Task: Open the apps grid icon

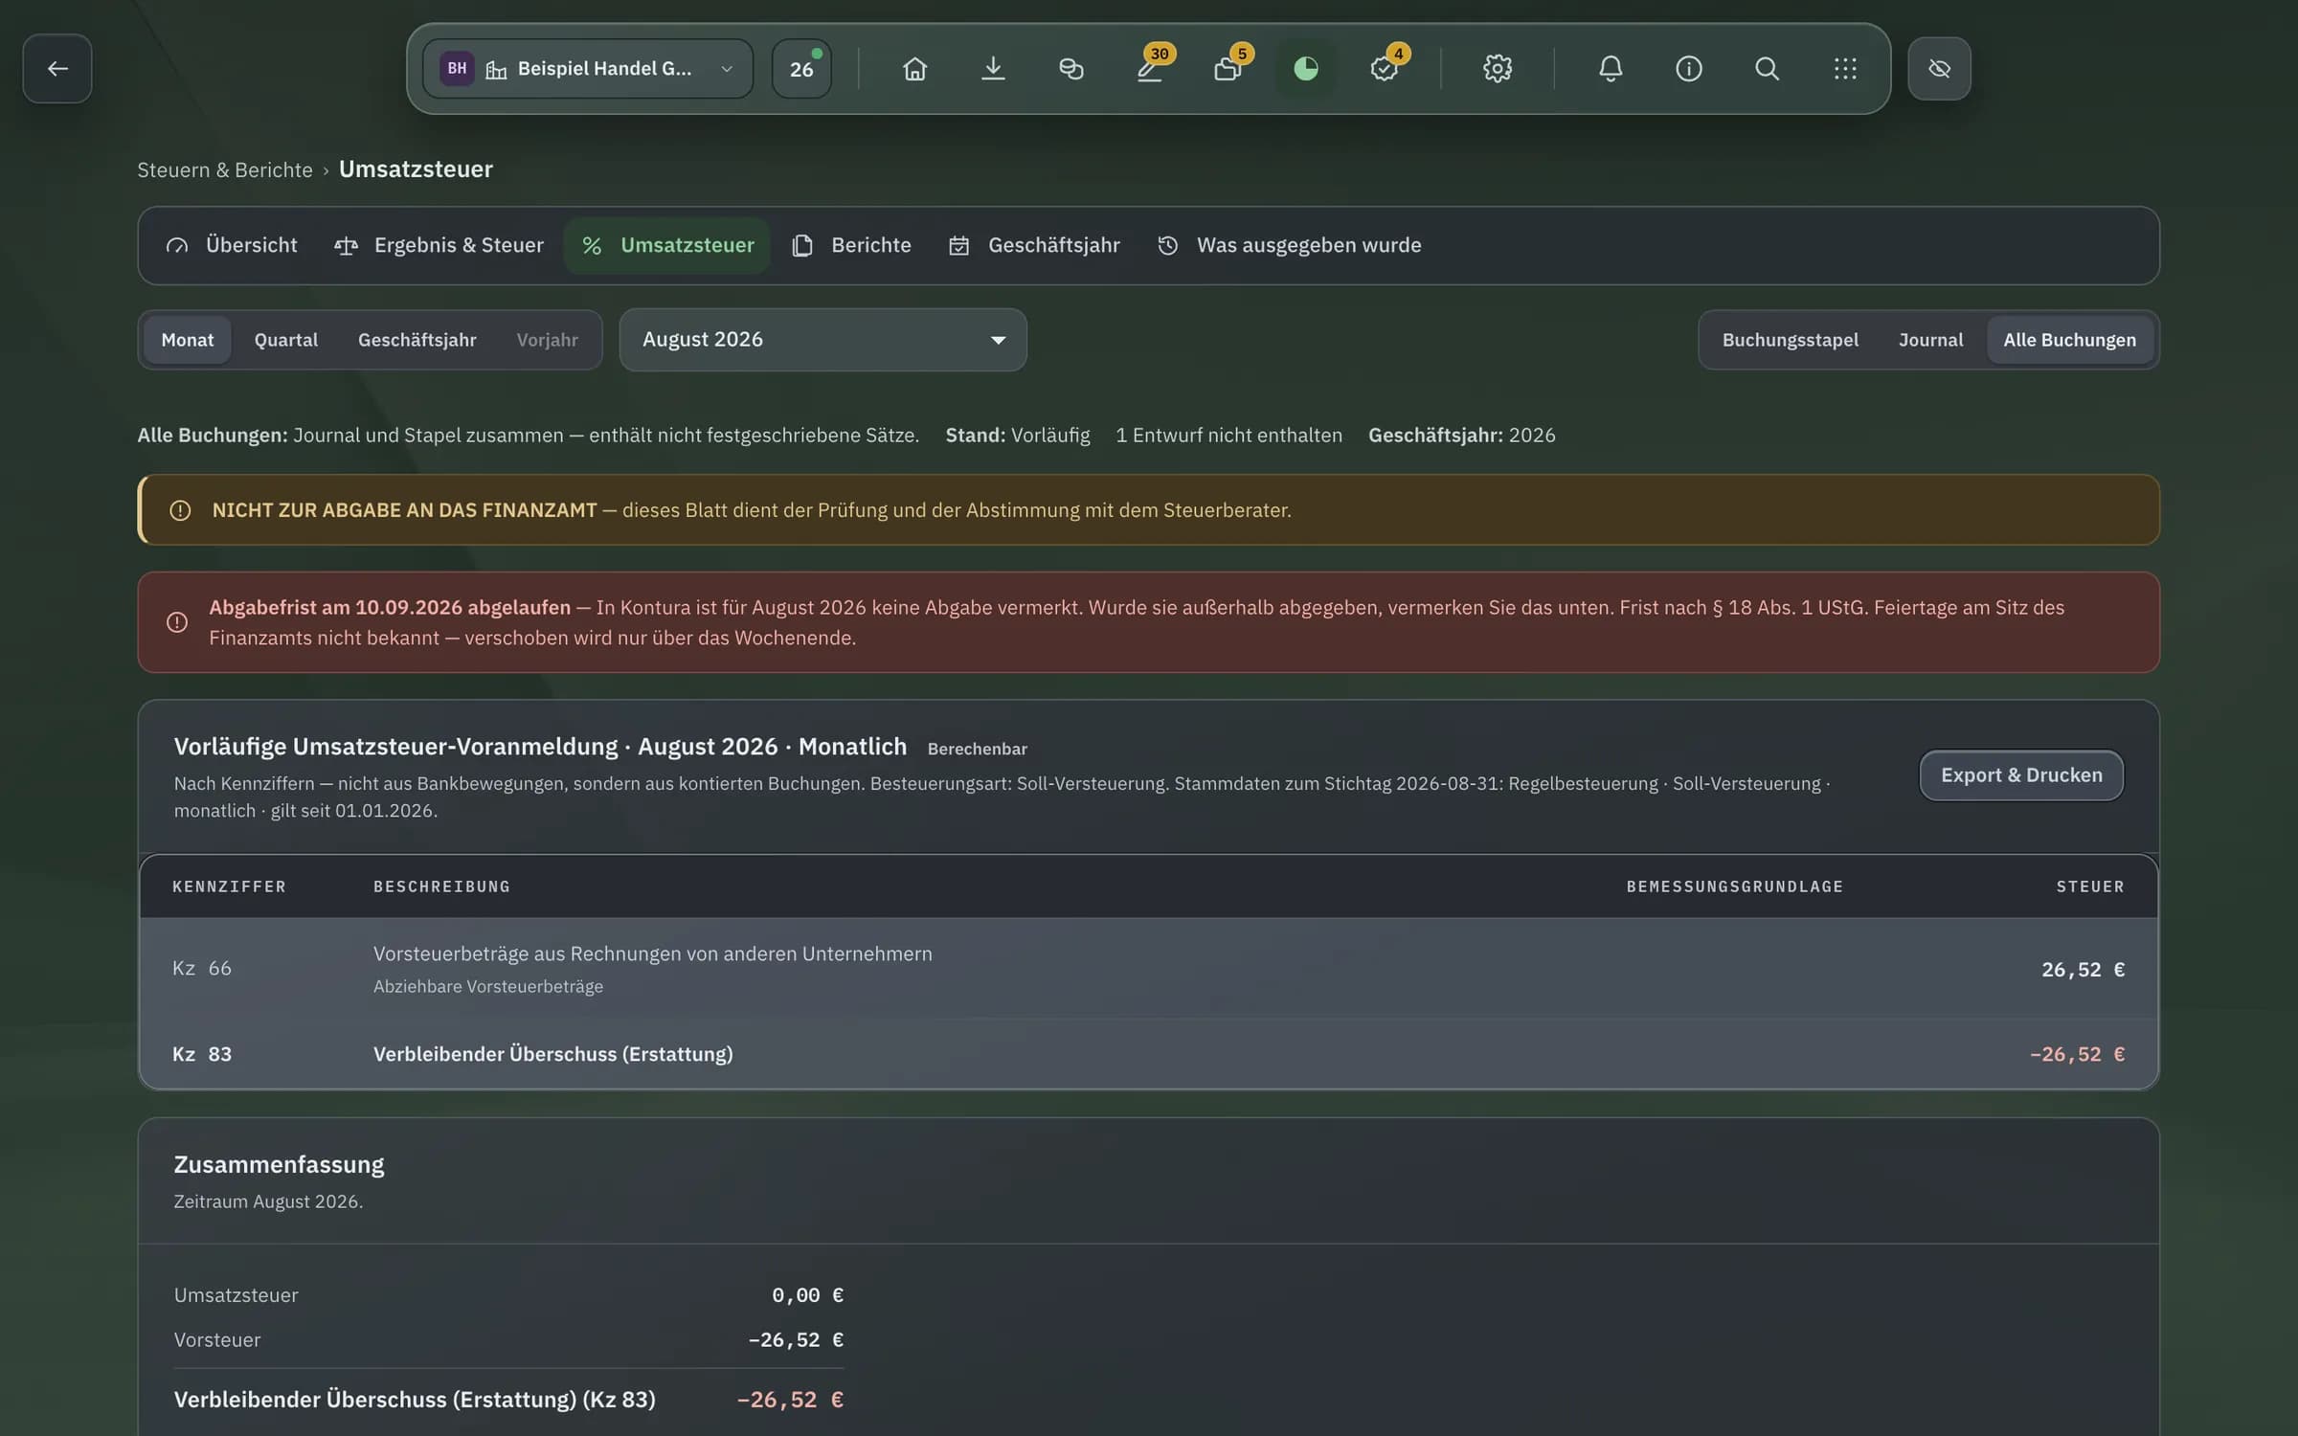Action: (1844, 68)
